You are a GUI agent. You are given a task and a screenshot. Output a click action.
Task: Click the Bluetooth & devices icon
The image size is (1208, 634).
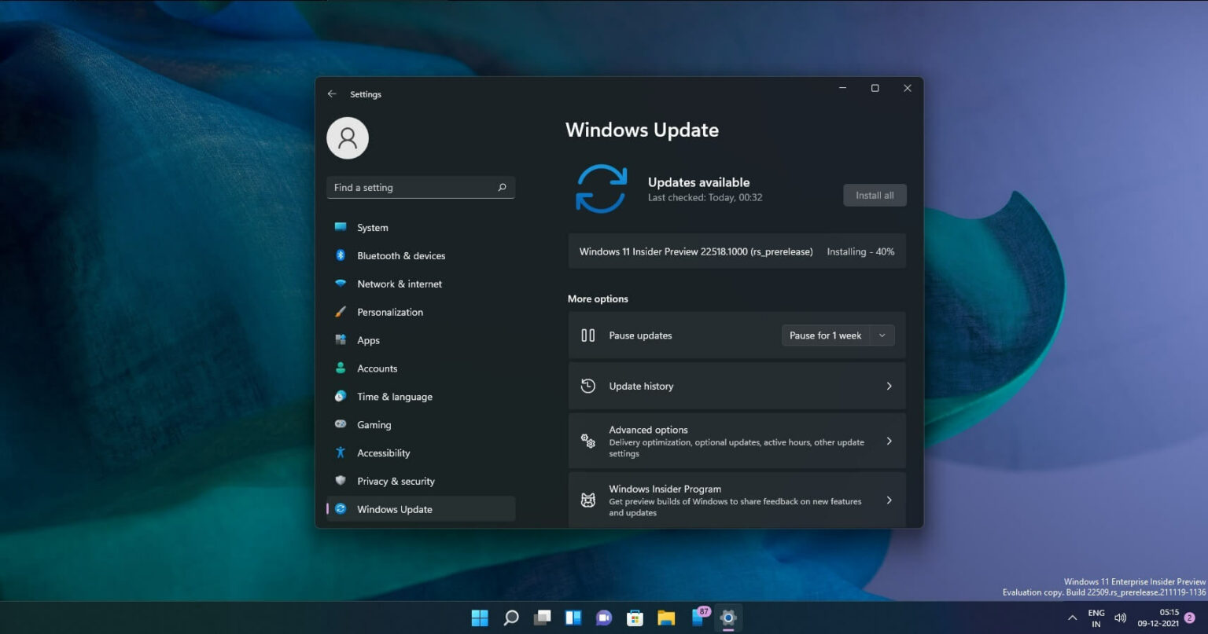pyautogui.click(x=341, y=255)
